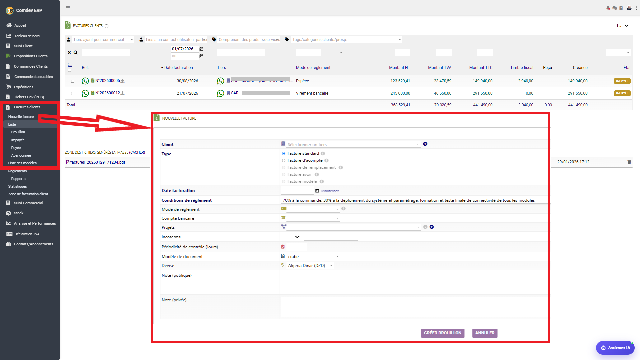
Task: Open invoice date calendar icon
Action: 317,191
